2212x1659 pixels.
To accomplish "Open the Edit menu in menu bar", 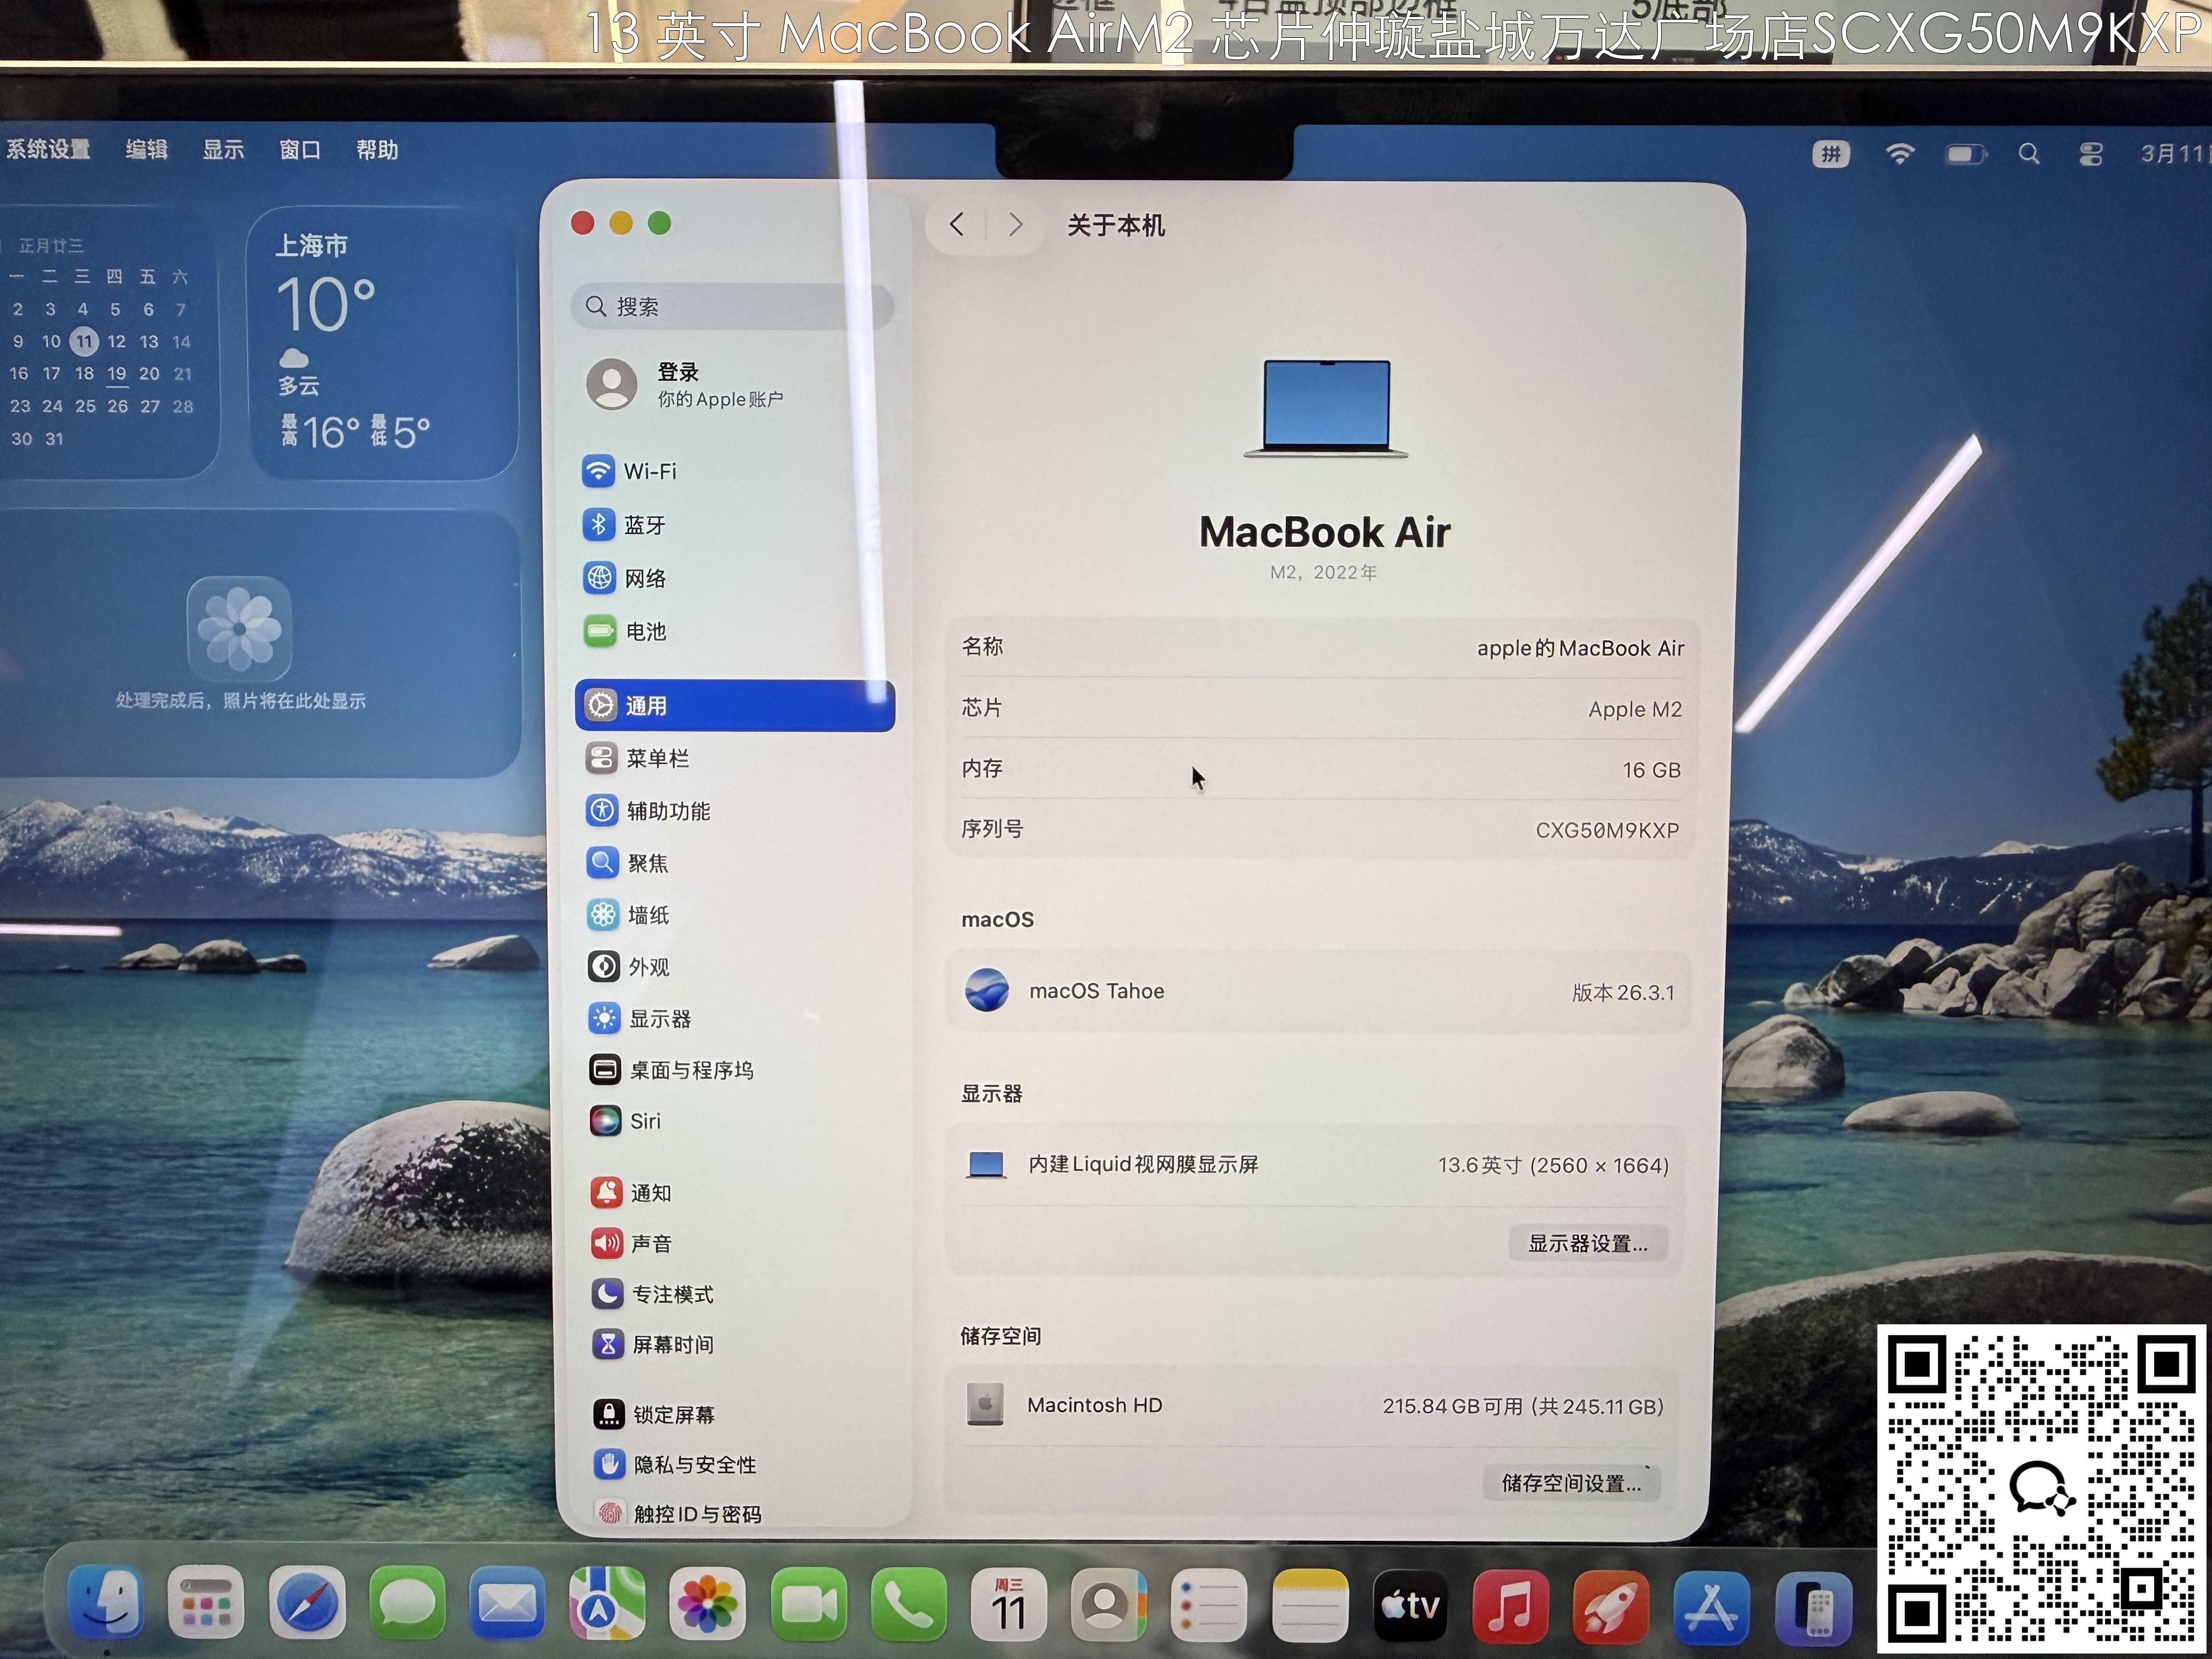I will pos(146,150).
